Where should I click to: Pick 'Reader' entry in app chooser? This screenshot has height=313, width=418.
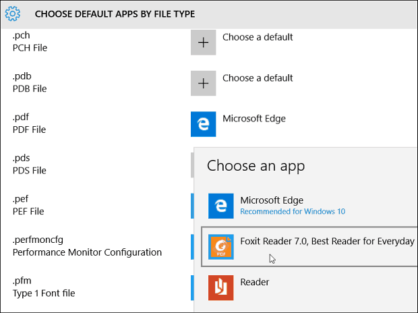pos(255,282)
